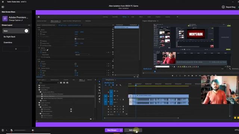
Task: Open Effect Controls tab in Premiere
Action: click(x=55, y=21)
